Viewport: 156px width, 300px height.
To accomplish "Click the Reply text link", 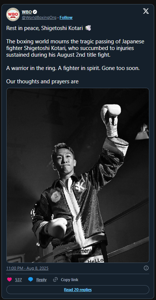I will point(42,280).
